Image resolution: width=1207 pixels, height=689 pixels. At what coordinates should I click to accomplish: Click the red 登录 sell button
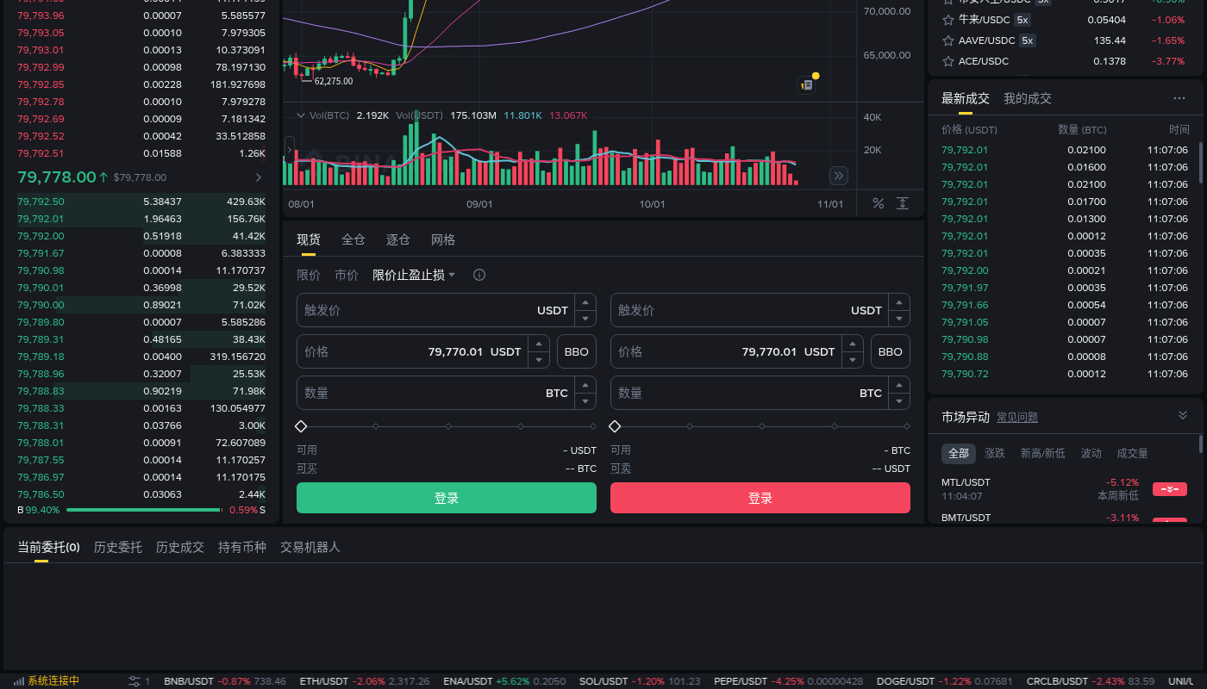(x=760, y=498)
